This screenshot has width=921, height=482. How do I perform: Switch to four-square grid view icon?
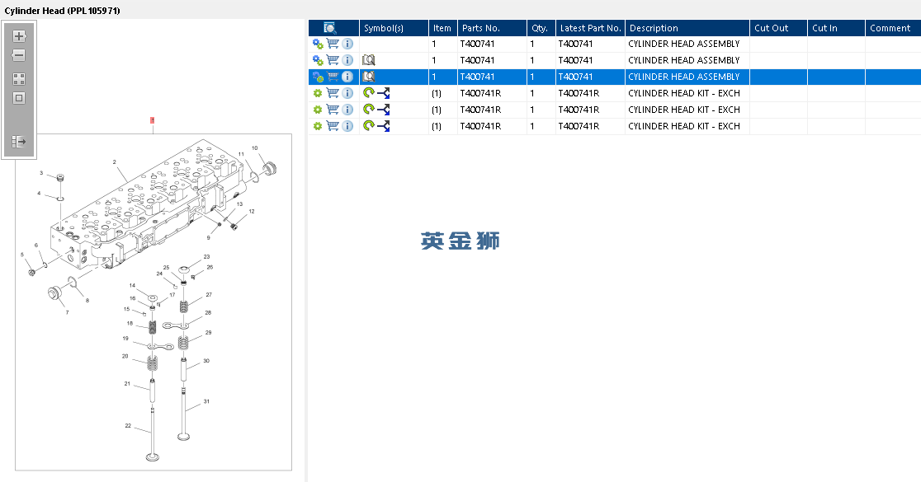click(19, 78)
